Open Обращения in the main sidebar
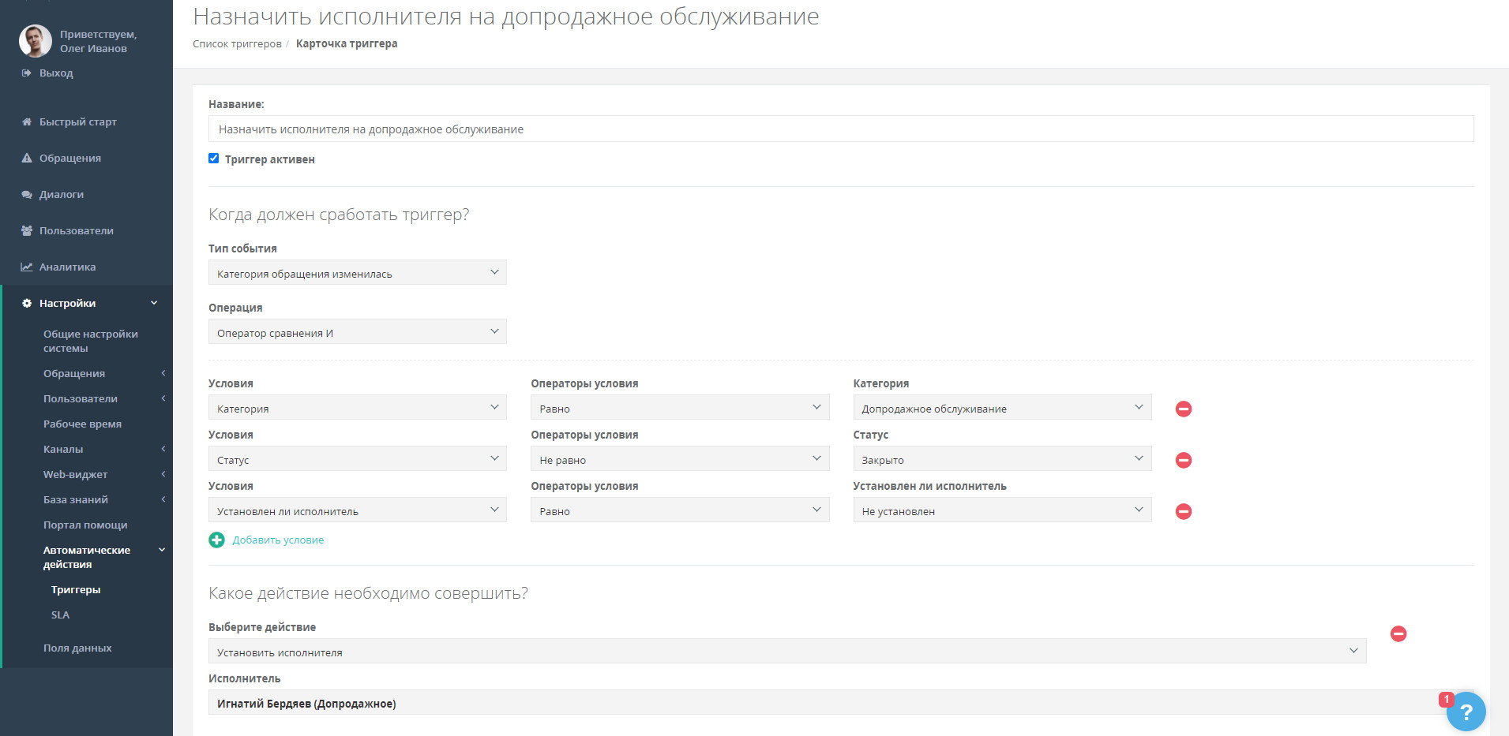This screenshot has width=1509, height=736. [70, 158]
